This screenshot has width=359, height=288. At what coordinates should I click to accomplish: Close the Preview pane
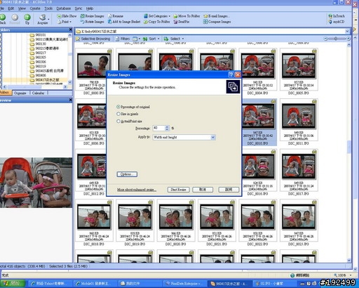pos(70,100)
